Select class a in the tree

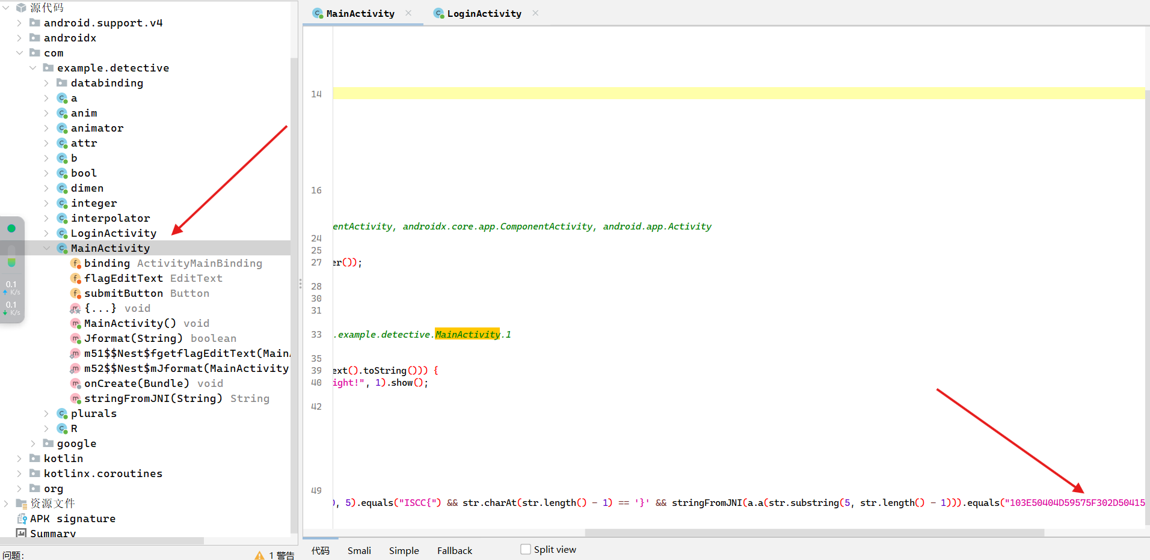pos(74,98)
